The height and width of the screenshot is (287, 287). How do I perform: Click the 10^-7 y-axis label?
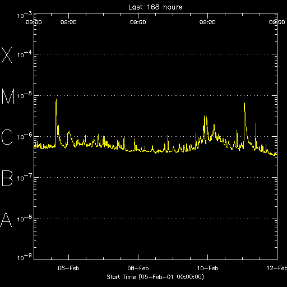click(25, 178)
